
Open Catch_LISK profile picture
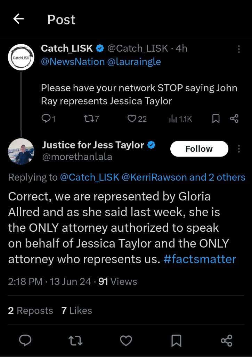pos(21,57)
